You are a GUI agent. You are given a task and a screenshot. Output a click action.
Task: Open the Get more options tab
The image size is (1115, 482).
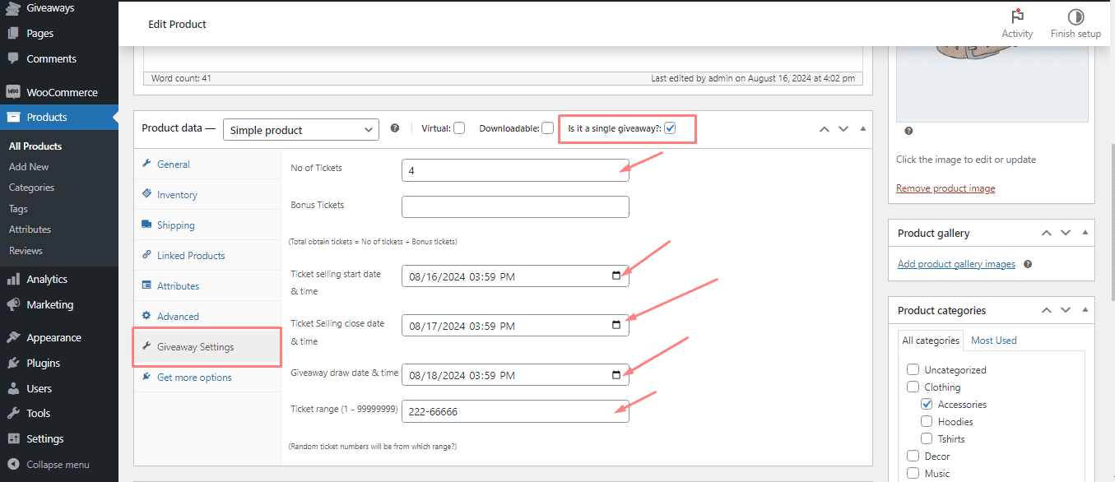(x=207, y=378)
